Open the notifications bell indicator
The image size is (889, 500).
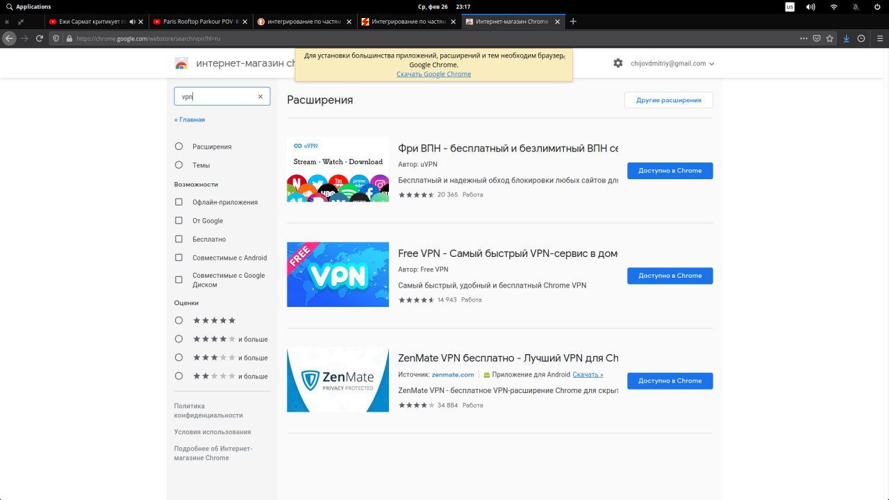tap(856, 6)
